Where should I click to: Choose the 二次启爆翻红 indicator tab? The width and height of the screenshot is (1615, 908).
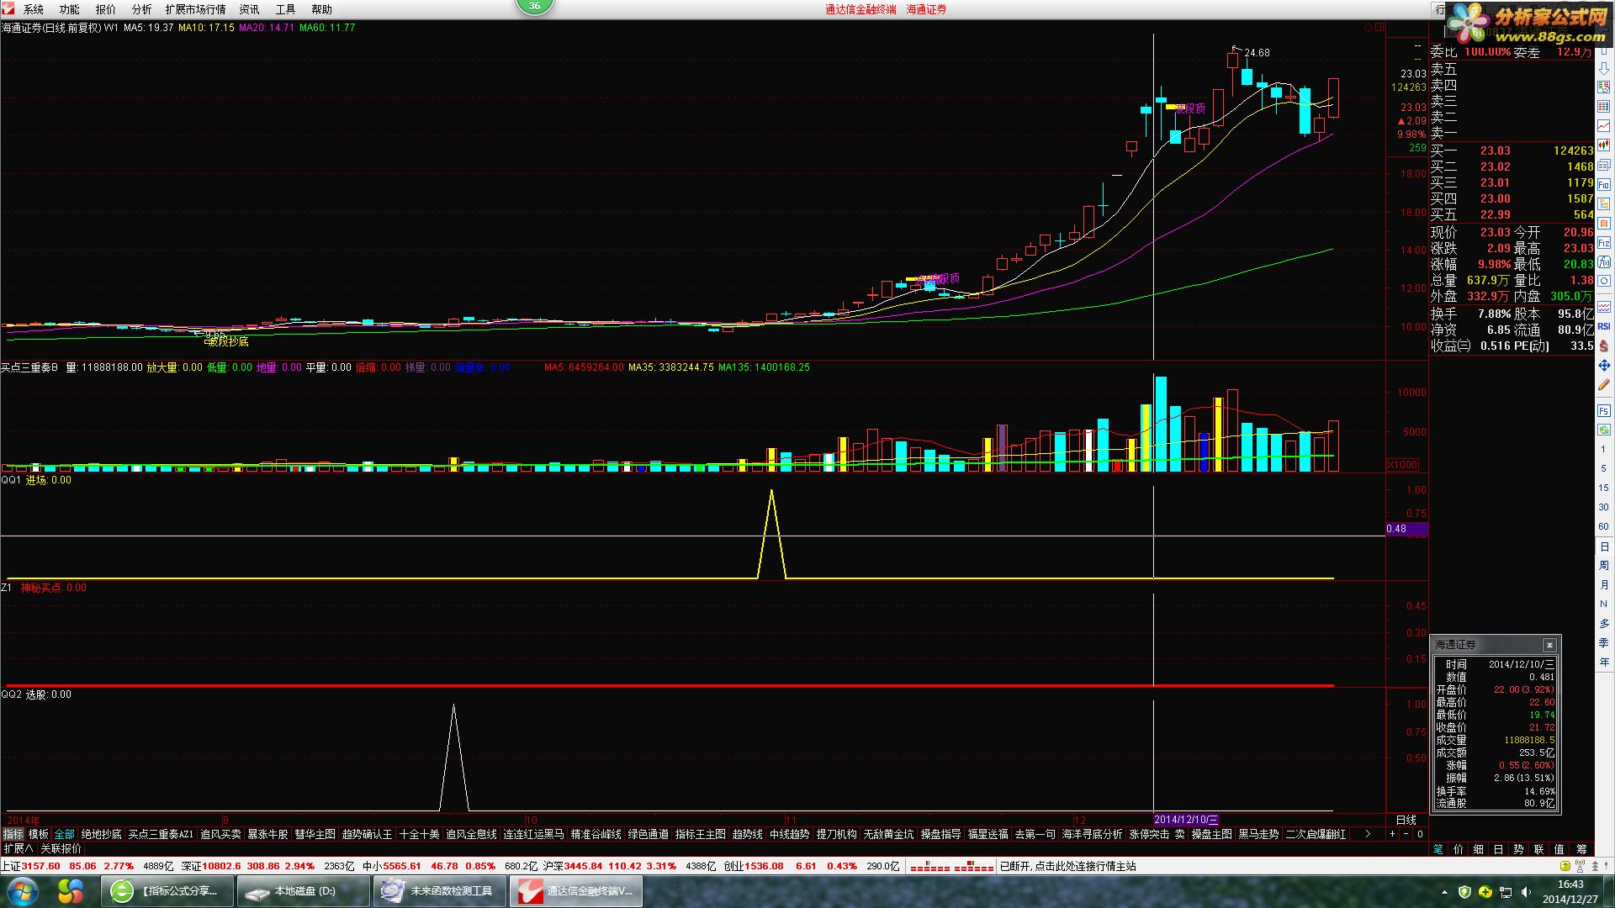pos(1316,834)
